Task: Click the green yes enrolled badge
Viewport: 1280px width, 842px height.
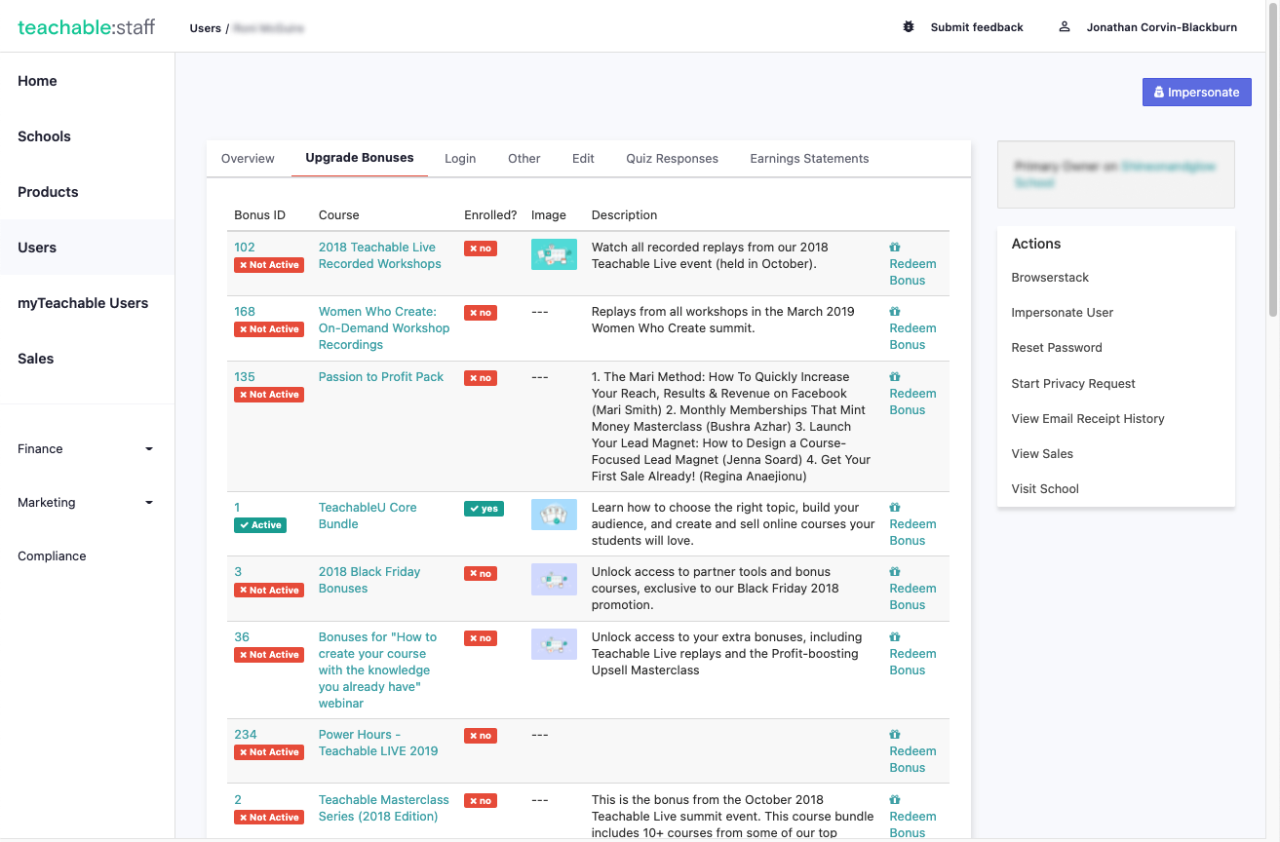Action: coord(484,509)
